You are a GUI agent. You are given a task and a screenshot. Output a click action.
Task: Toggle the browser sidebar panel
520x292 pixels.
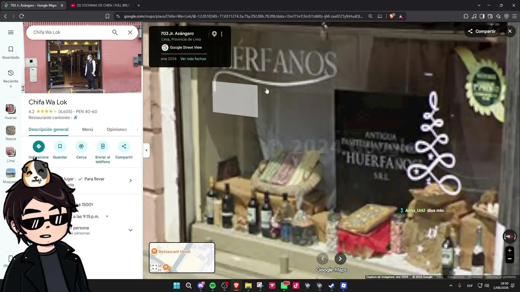pyautogui.click(x=482, y=16)
